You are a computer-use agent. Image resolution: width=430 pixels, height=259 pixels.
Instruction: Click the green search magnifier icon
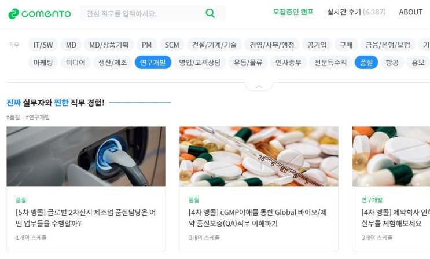pos(210,13)
